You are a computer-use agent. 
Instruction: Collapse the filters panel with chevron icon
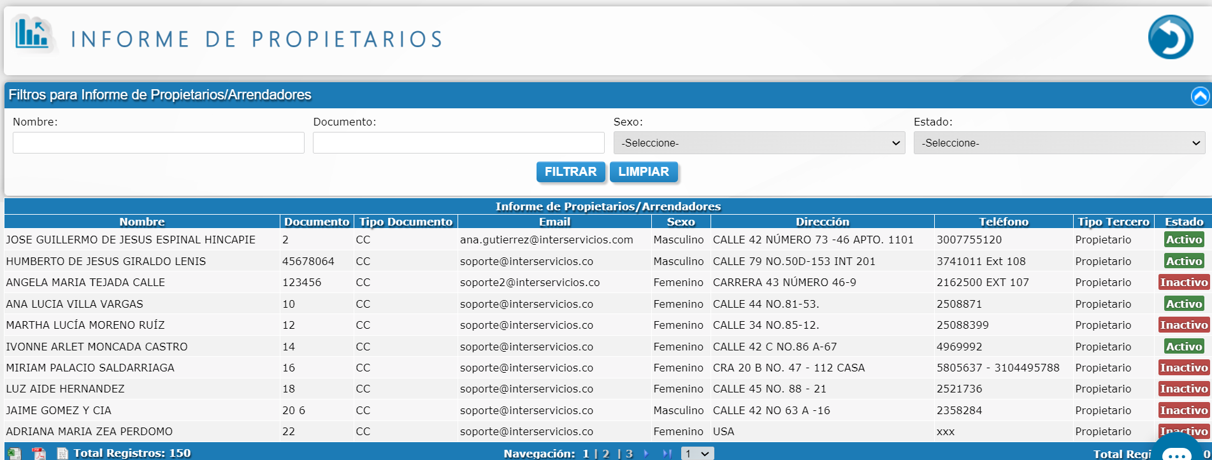pos(1200,96)
